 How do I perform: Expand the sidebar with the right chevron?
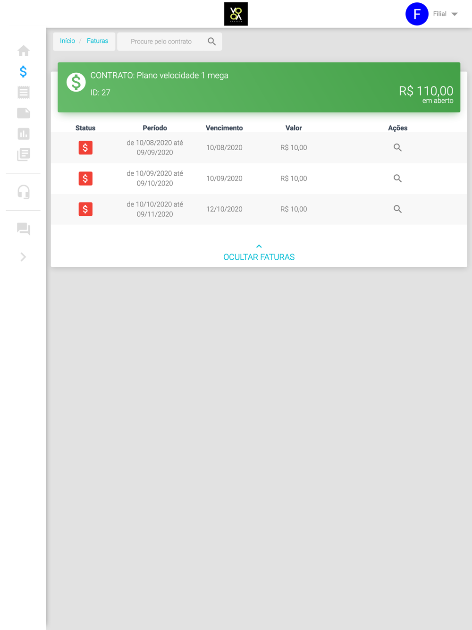23,257
